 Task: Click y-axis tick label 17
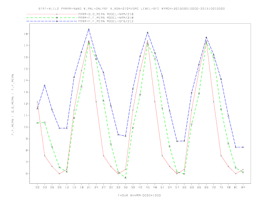click(26, 45)
